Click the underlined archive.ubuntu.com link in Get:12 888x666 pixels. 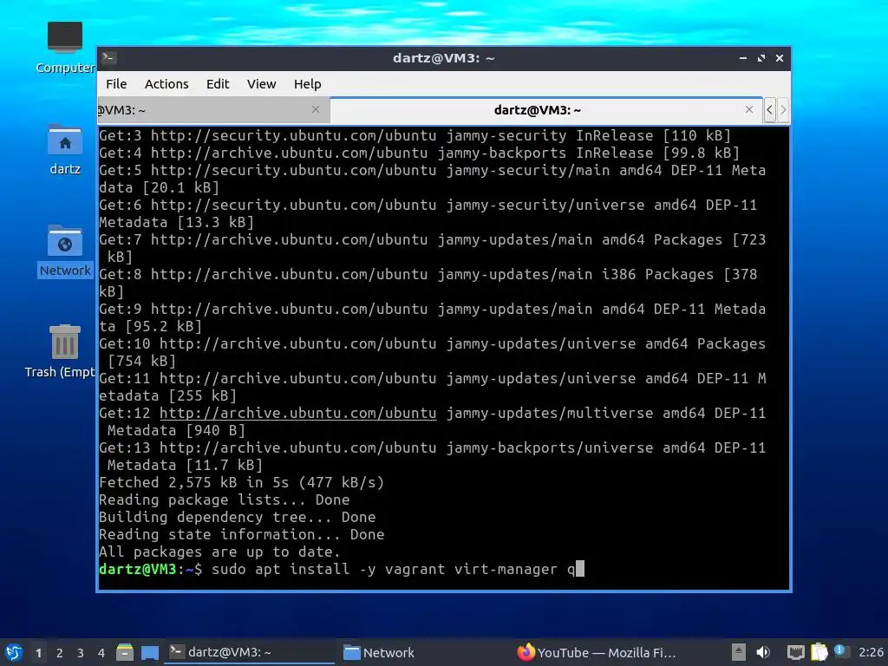pos(298,413)
